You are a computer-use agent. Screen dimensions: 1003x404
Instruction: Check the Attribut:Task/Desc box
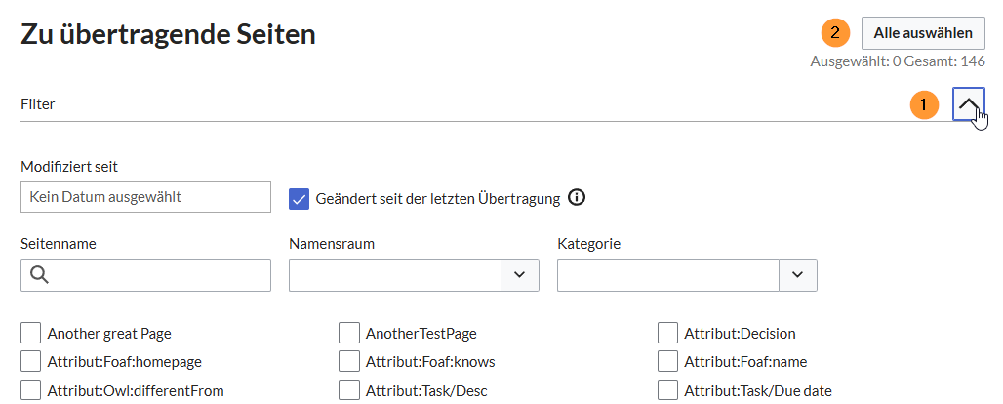[x=349, y=390]
